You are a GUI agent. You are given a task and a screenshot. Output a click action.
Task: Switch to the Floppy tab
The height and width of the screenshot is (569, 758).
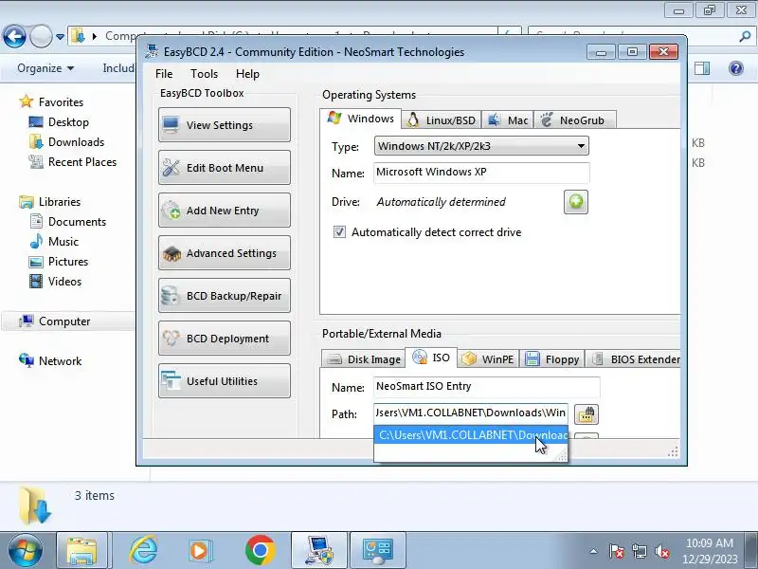click(552, 359)
